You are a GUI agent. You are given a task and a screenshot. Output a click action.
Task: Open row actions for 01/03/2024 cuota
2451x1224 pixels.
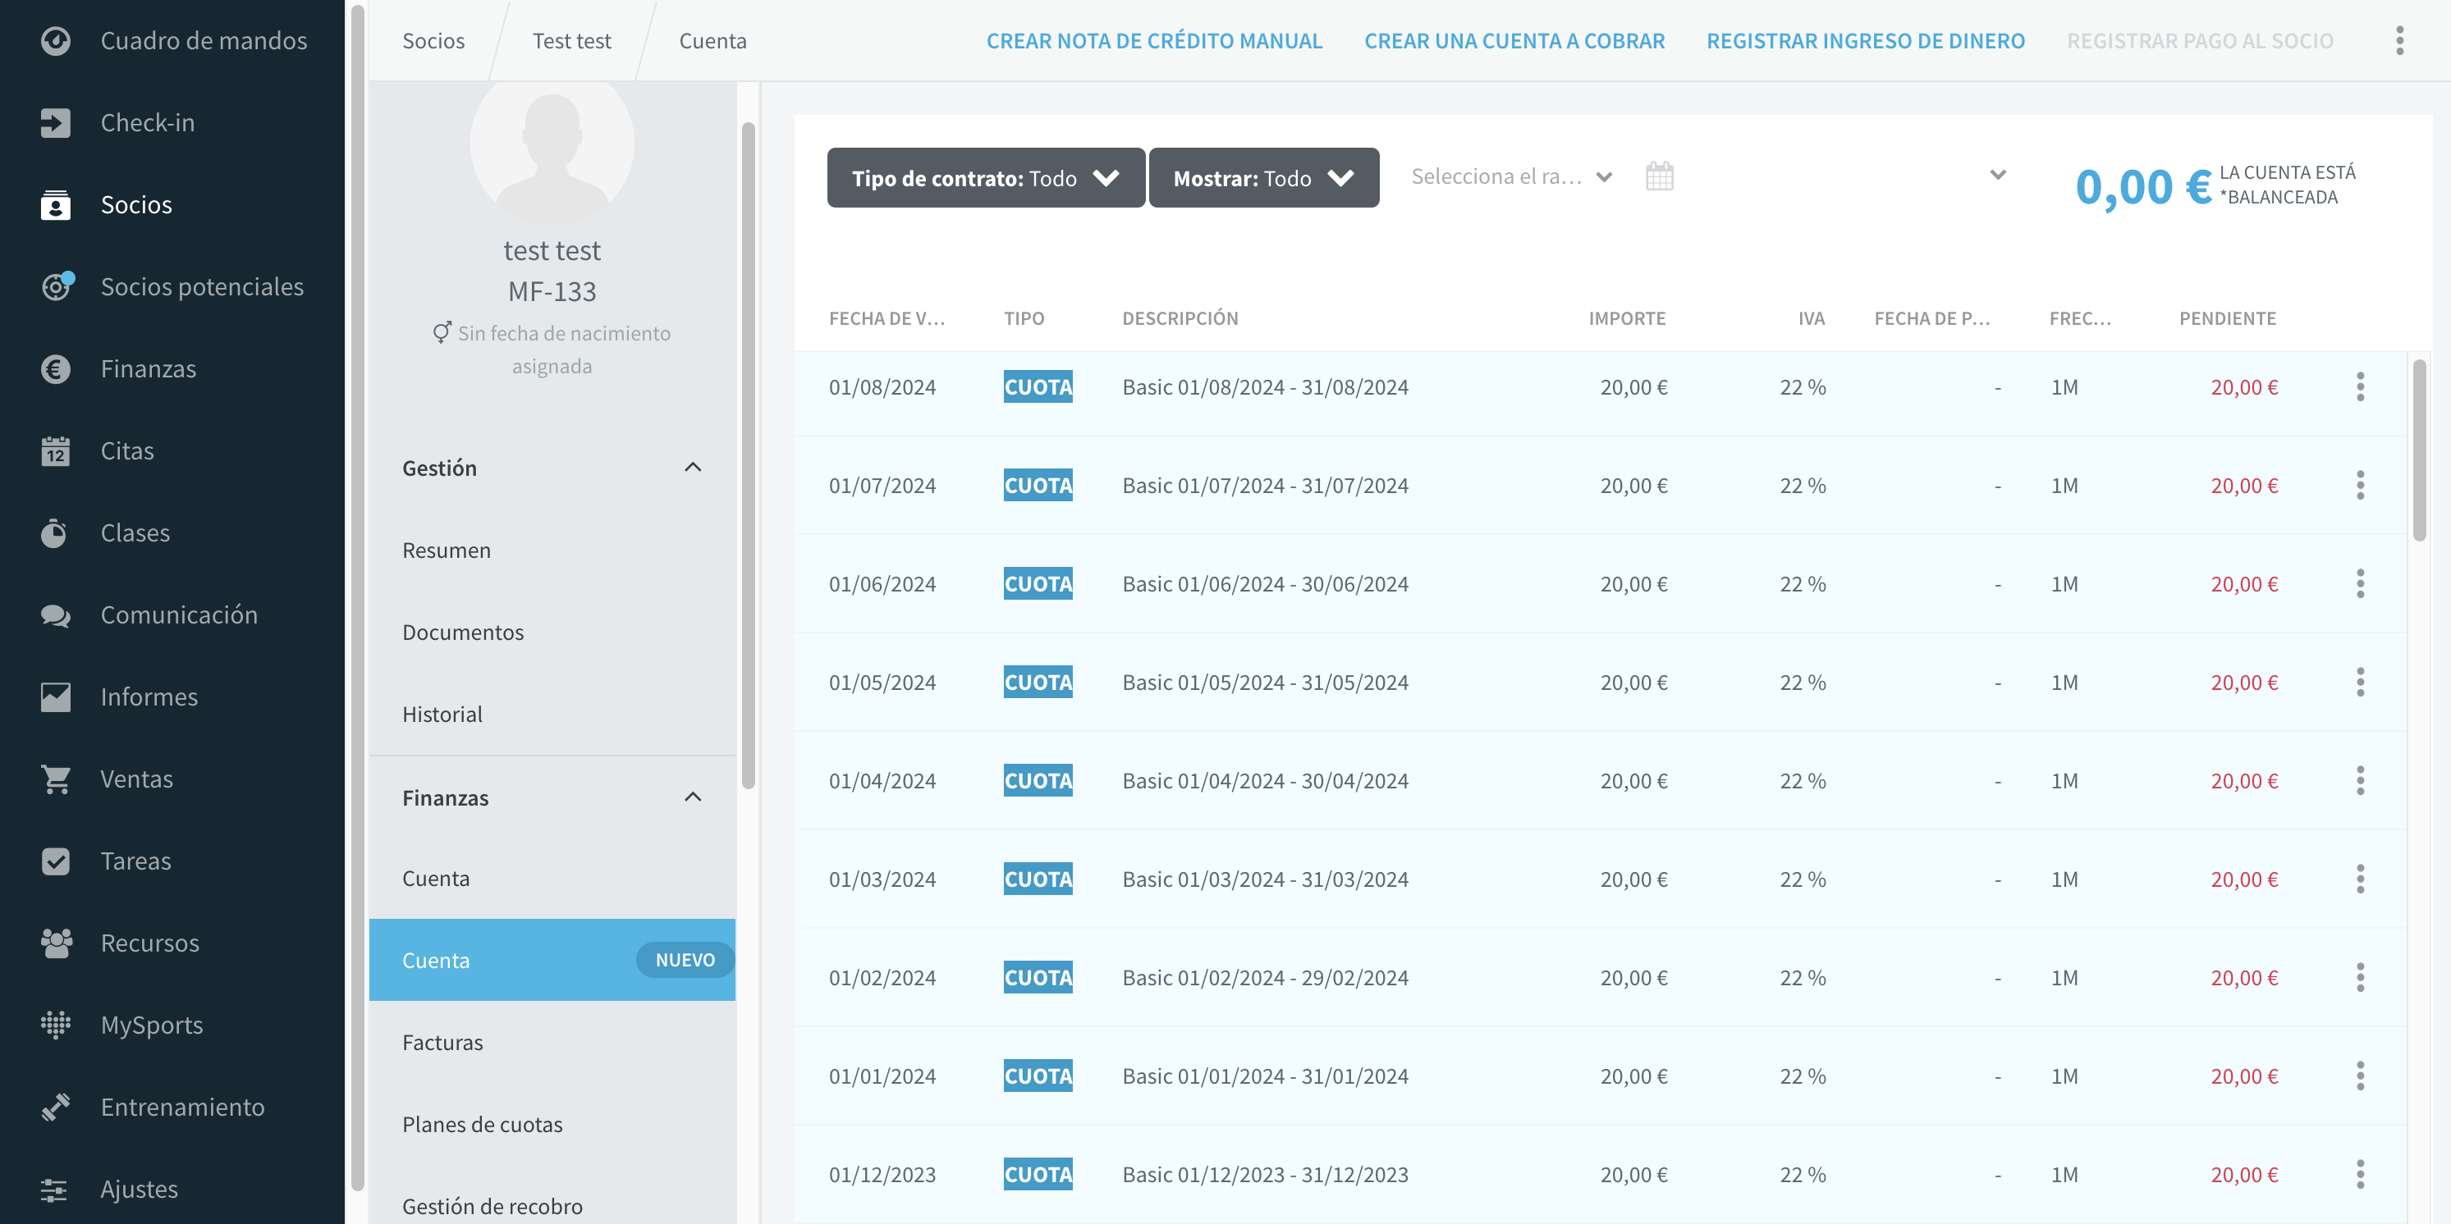[x=2361, y=879]
